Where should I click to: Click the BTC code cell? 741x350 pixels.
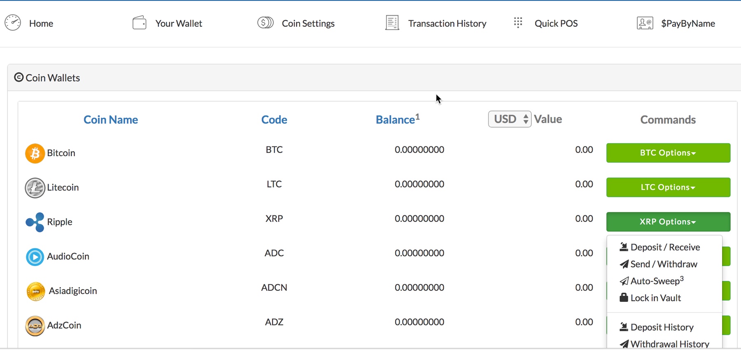pyautogui.click(x=274, y=149)
